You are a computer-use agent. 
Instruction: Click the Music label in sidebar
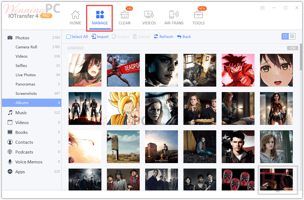21,113
